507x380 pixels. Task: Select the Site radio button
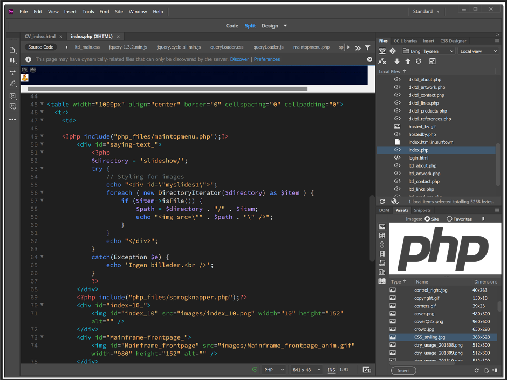click(x=428, y=219)
